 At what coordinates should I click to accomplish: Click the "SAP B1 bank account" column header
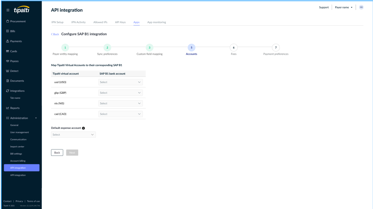point(112,74)
